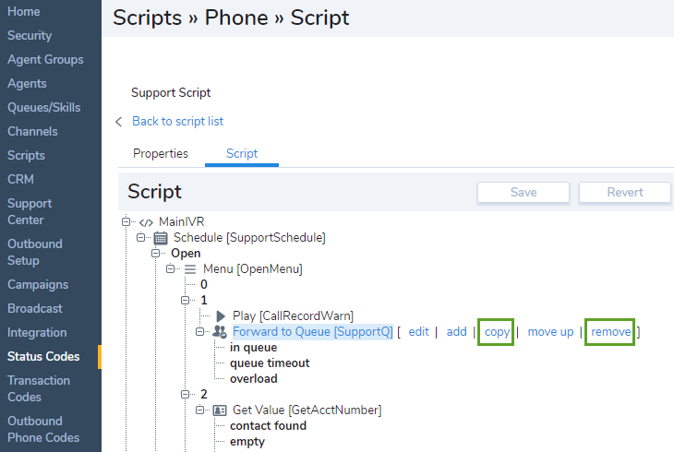This screenshot has height=452, width=674.
Task: Click the Schedule calendar icon
Action: pos(161,238)
